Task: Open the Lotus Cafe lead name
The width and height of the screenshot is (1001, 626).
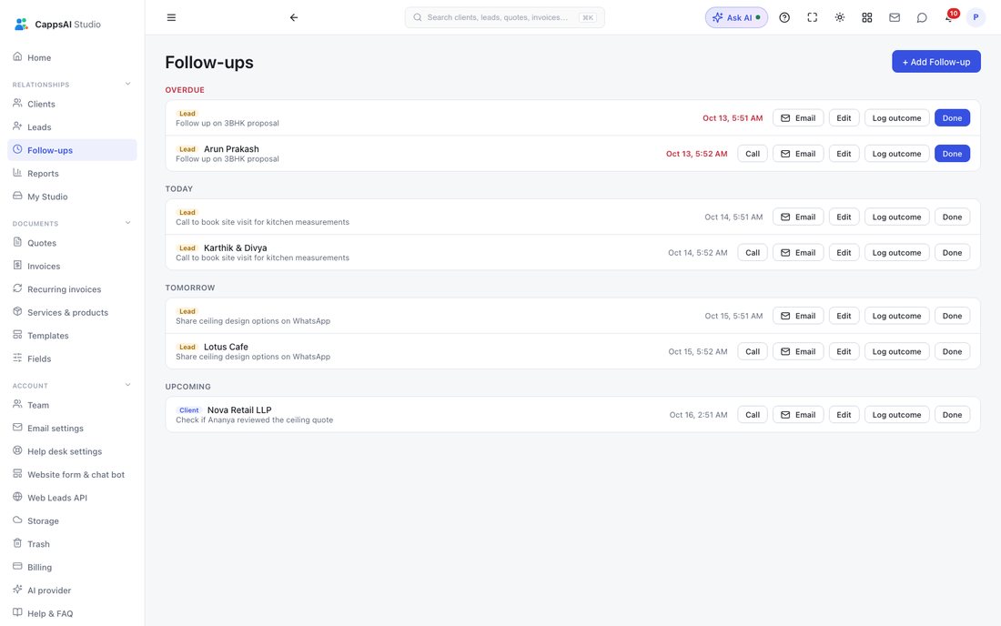Action: 226,347
